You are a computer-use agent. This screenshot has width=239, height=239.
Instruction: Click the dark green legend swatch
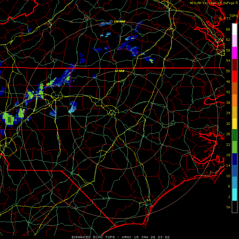[234, 135]
